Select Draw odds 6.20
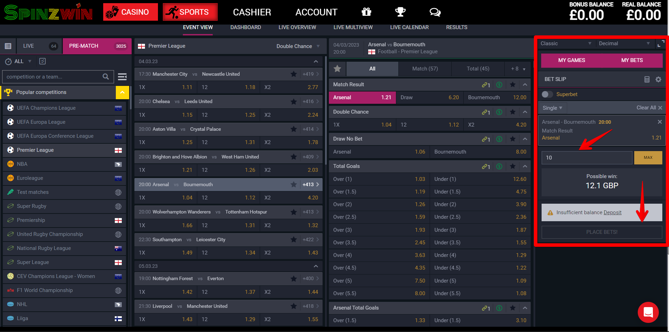 pos(430,97)
